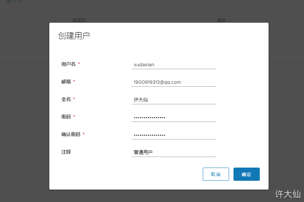
Task: Click the 邮件 column header behind the dialog
Action: 221,20
